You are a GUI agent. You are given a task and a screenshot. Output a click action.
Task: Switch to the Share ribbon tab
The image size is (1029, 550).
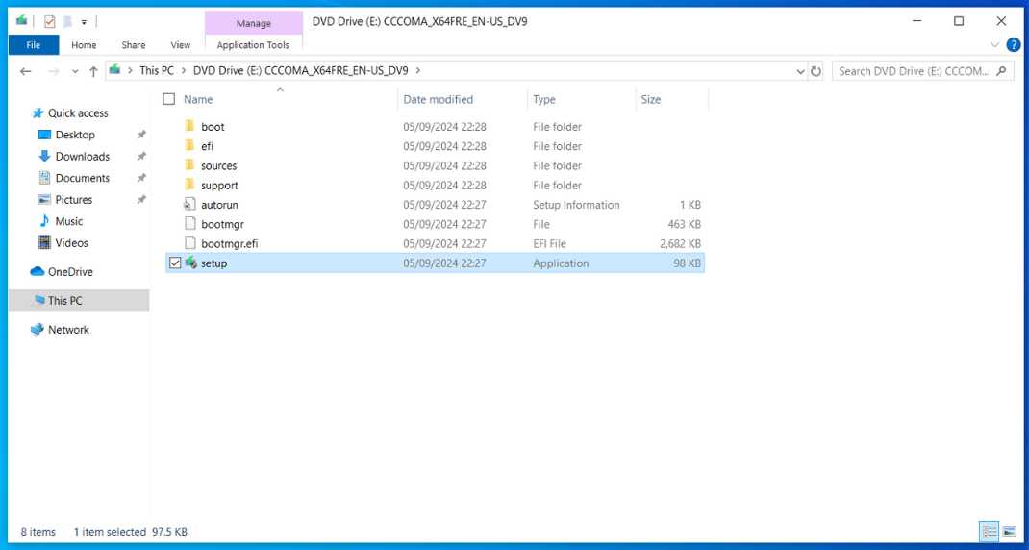(x=134, y=45)
